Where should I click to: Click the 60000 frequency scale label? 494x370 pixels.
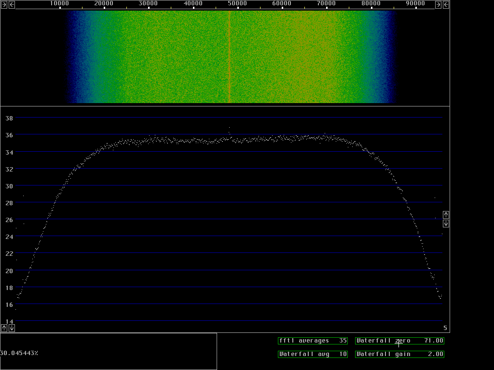pyautogui.click(x=282, y=3)
